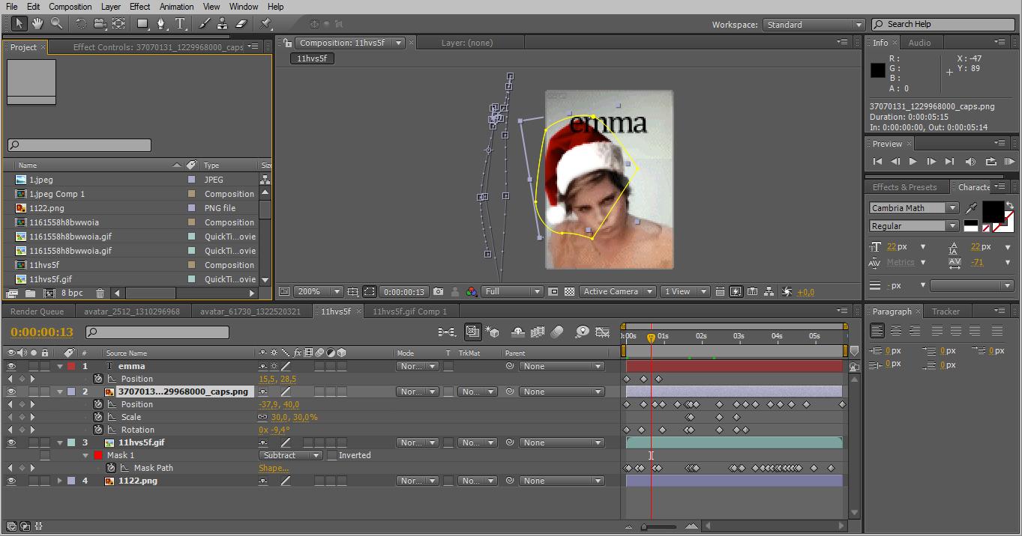Screen dimensions: 1022x536
Task: Click the black fill color swatch
Action: pyautogui.click(x=992, y=211)
